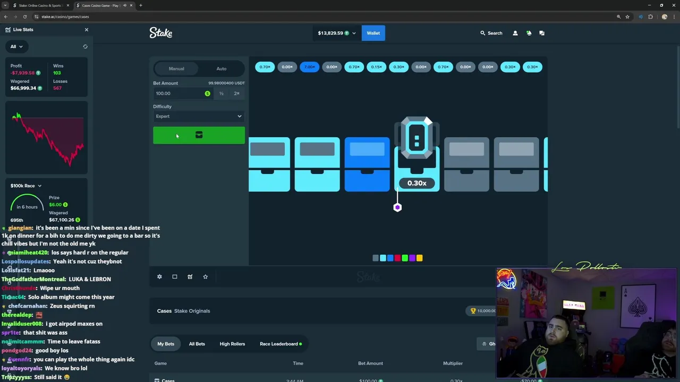Open the Stake logo home link

click(161, 33)
